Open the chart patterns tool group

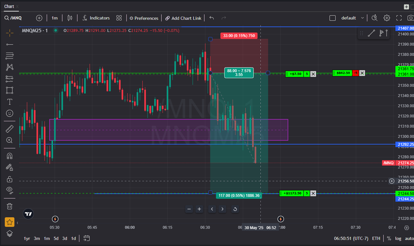click(10, 67)
